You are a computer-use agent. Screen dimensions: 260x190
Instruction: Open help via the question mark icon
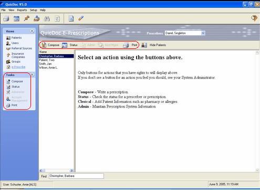[x=254, y=18]
